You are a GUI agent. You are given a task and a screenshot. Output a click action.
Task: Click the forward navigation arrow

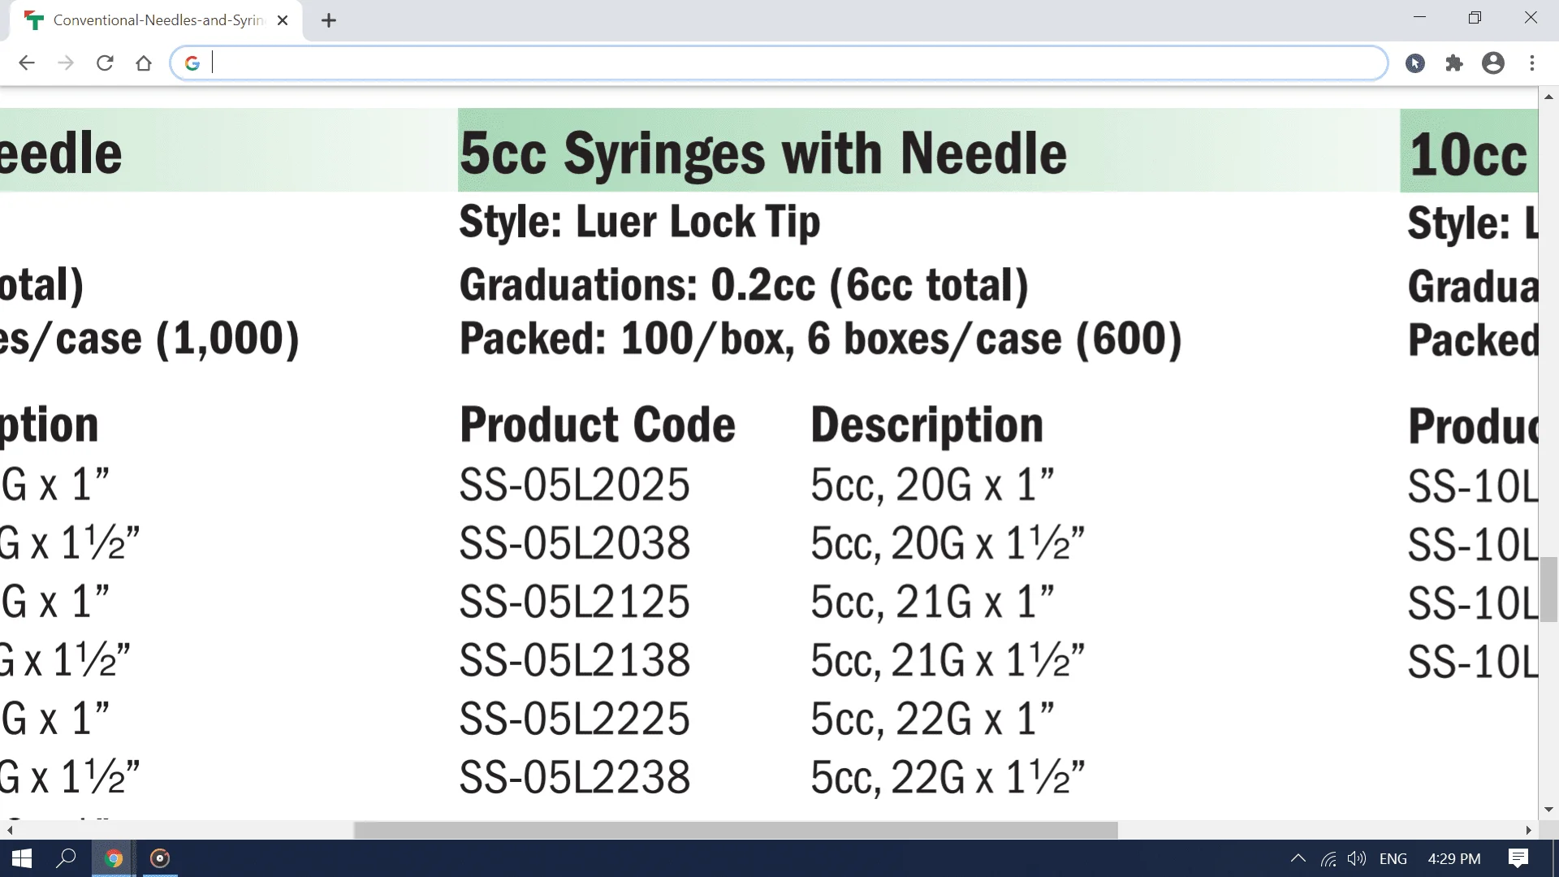tap(66, 63)
